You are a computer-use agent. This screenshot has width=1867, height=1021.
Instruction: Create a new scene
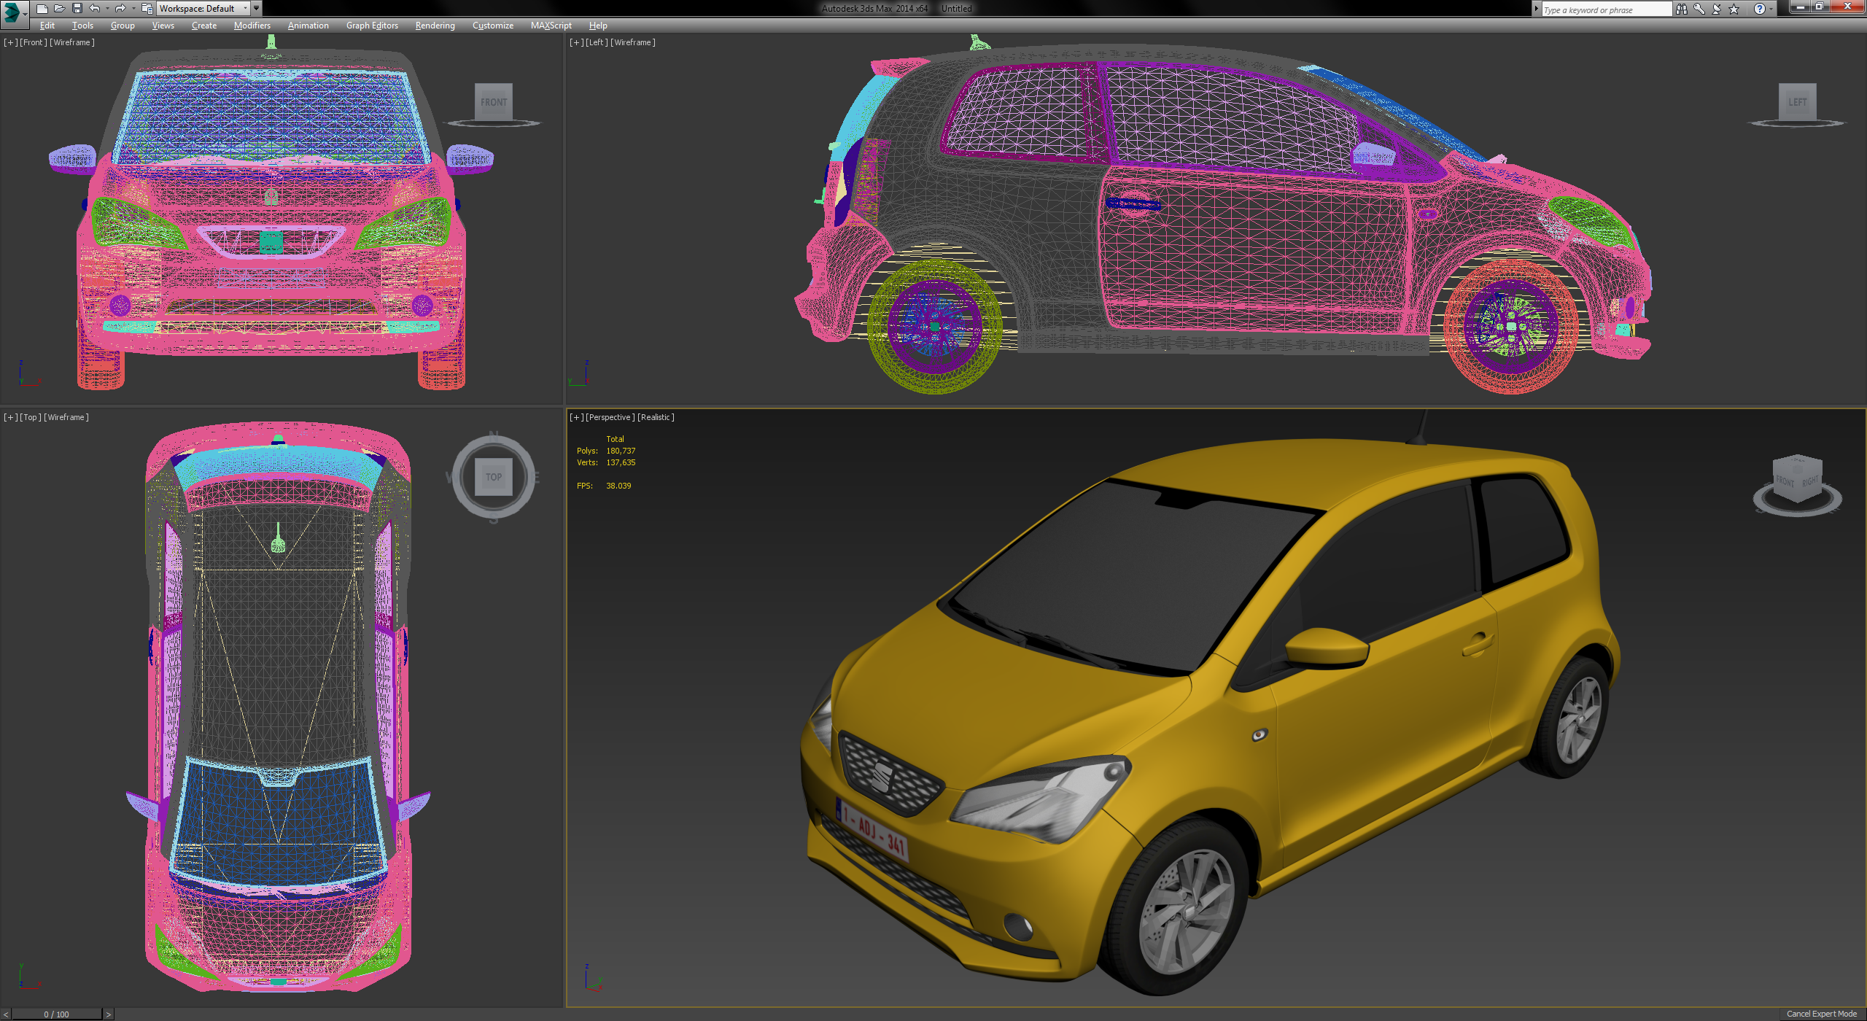coord(42,8)
